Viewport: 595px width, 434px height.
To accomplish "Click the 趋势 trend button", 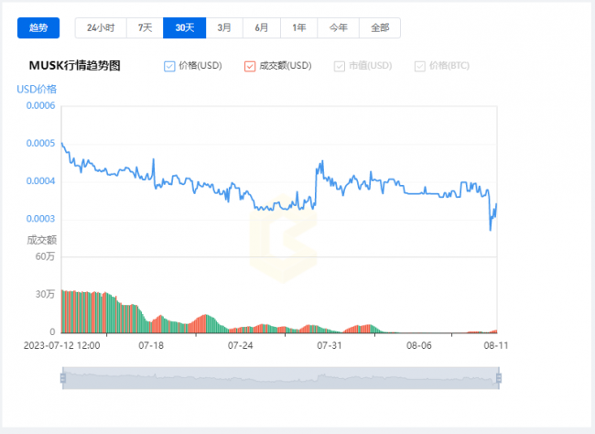I will (x=38, y=27).
